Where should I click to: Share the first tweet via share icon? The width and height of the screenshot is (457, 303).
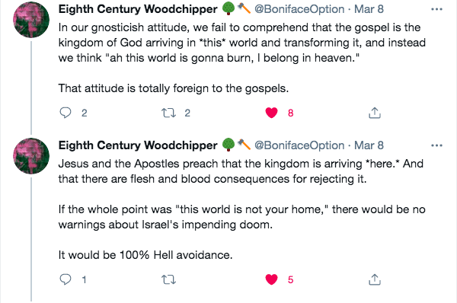[x=375, y=113]
